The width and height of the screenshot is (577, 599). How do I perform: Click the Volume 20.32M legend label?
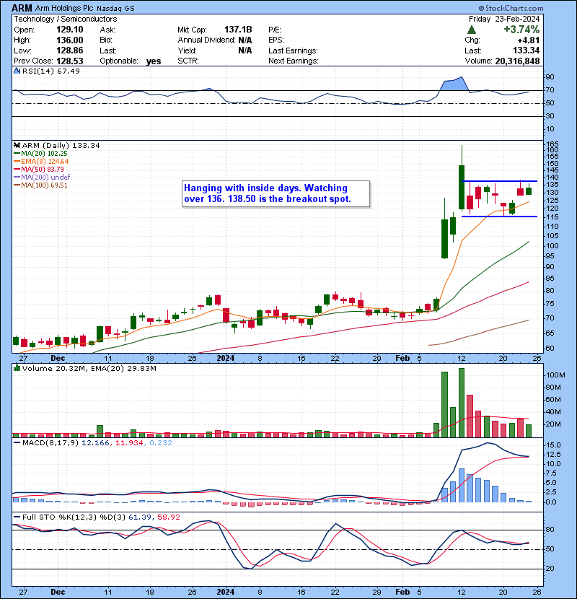pyautogui.click(x=89, y=368)
